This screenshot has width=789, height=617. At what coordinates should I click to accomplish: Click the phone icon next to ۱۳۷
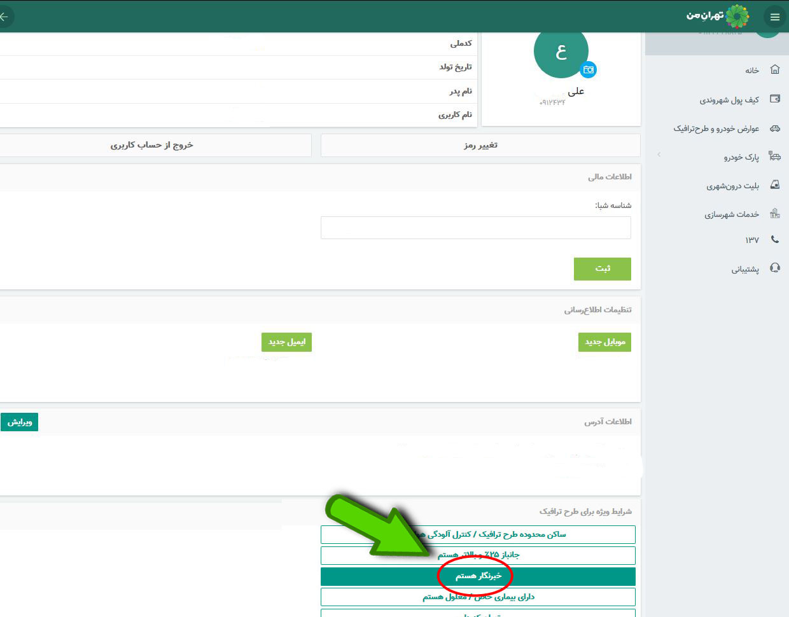pyautogui.click(x=774, y=239)
